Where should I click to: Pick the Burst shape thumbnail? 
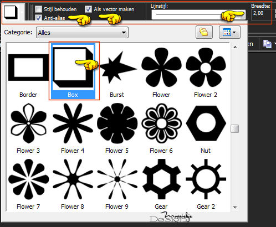[117, 71]
